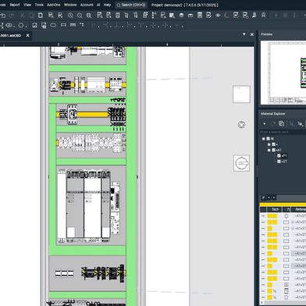Click the certificate badge icon in toolbar
Screen dimensions: 306x306
[x=264, y=16]
